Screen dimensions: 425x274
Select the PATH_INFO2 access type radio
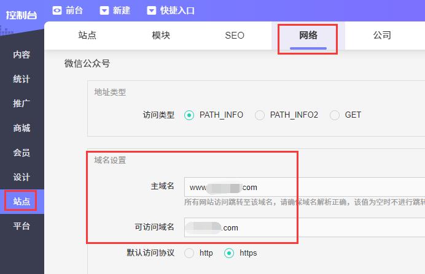click(260, 115)
